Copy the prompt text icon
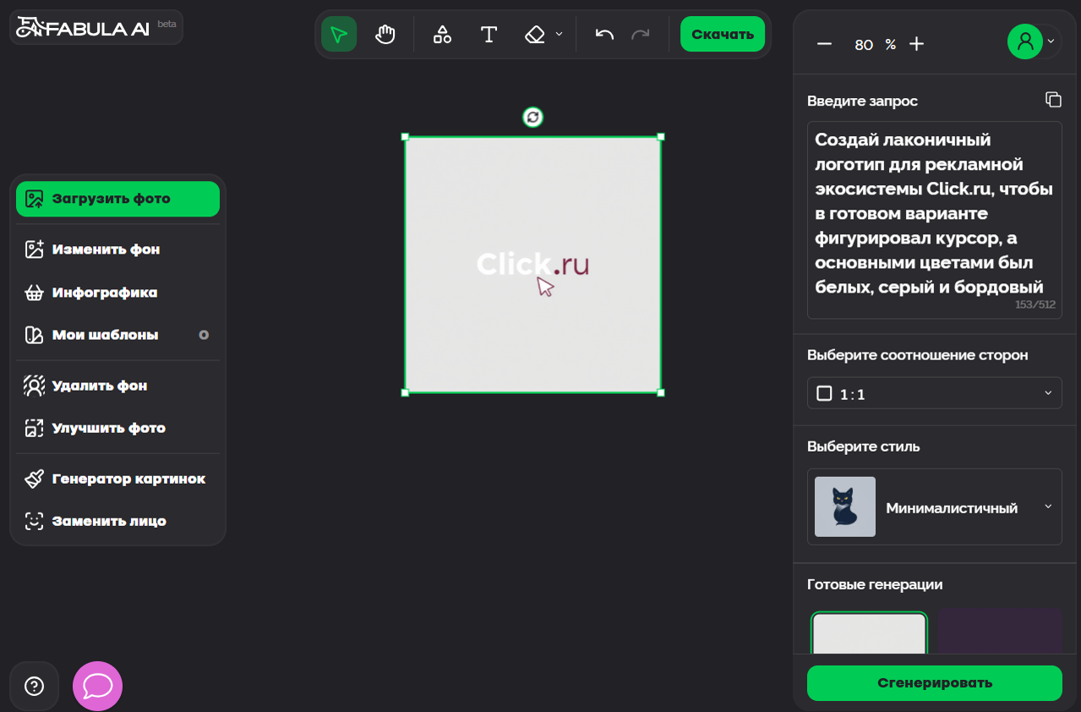The height and width of the screenshot is (712, 1081). 1053,100
